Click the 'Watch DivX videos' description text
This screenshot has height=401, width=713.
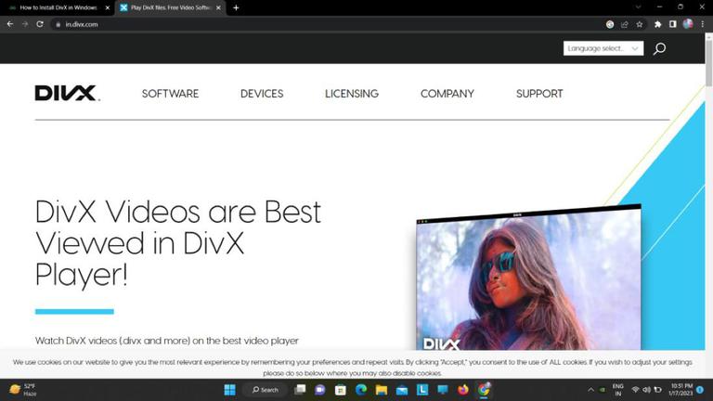click(x=167, y=341)
